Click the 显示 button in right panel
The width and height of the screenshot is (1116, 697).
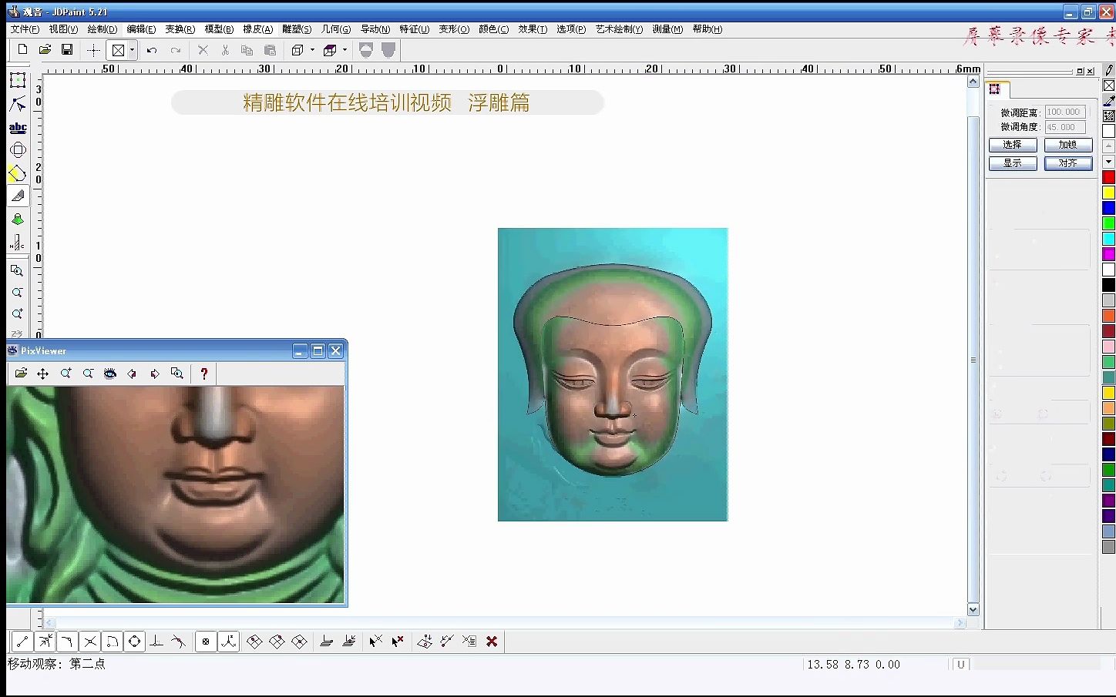1013,163
